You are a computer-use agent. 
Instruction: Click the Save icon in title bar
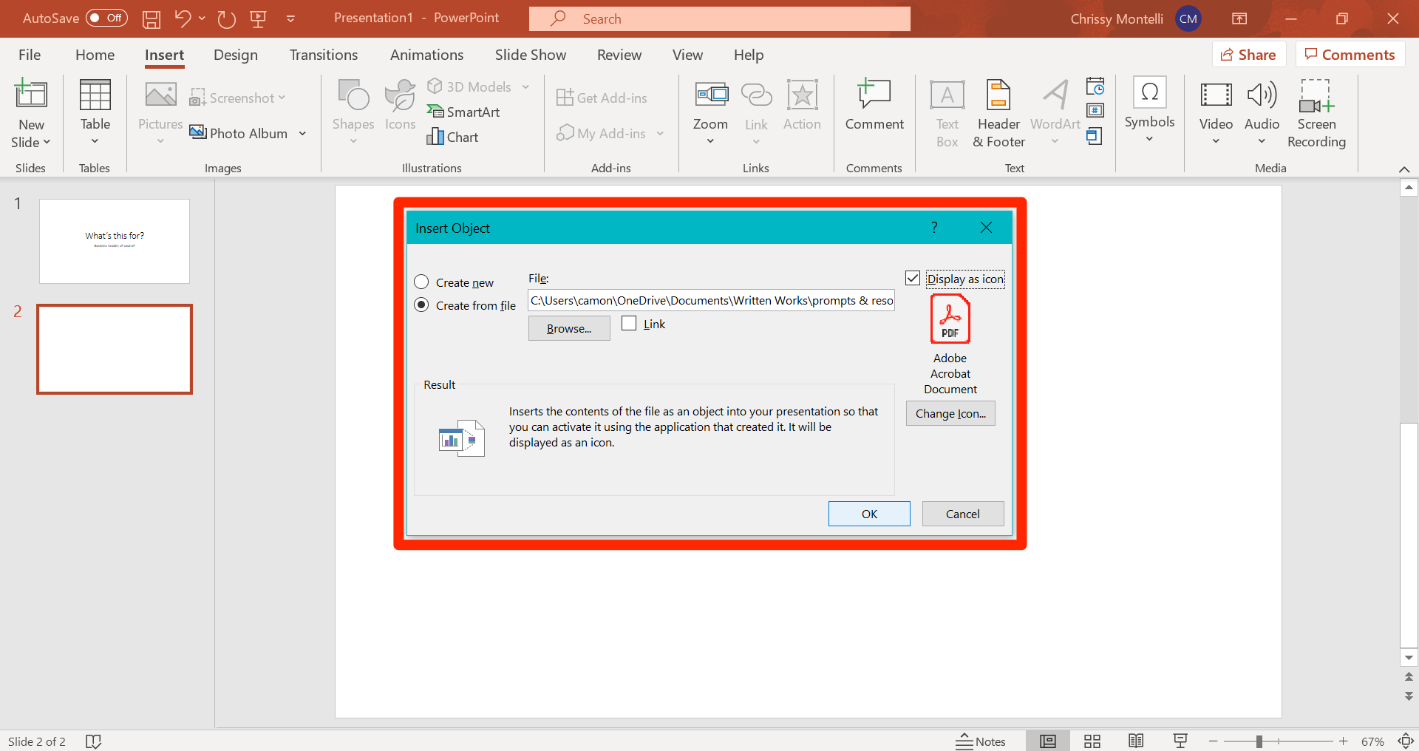point(152,19)
